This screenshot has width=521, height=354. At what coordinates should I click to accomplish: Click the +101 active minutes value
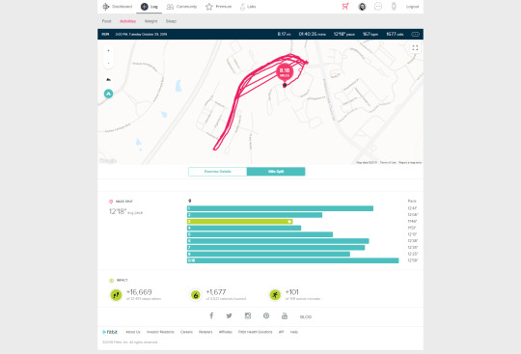click(x=292, y=292)
